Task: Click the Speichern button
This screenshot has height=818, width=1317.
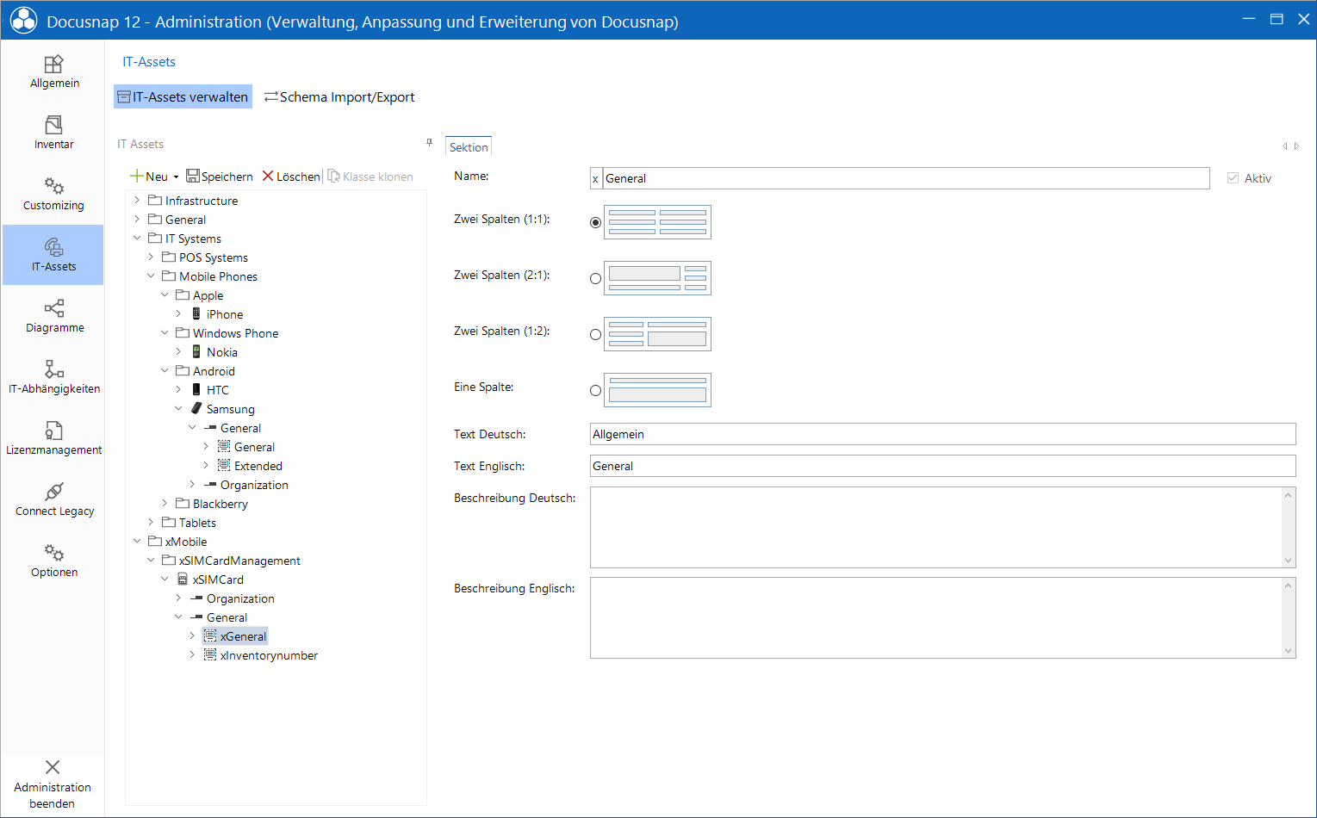Action: click(x=220, y=177)
